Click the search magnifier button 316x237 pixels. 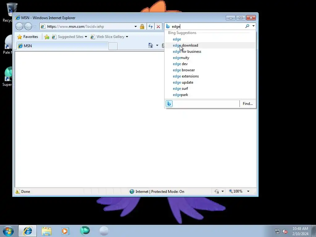click(x=247, y=26)
